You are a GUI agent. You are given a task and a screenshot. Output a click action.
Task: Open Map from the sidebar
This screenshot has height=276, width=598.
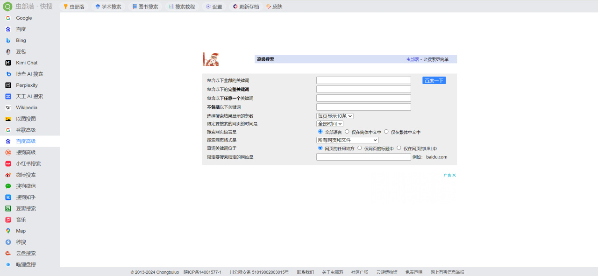[x=30, y=231]
